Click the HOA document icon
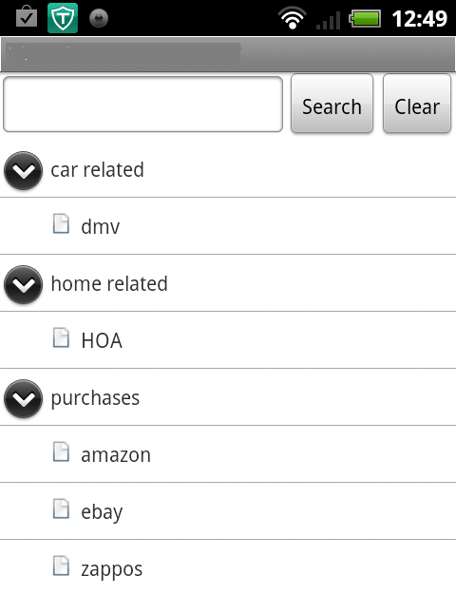456x595 pixels. (61, 337)
